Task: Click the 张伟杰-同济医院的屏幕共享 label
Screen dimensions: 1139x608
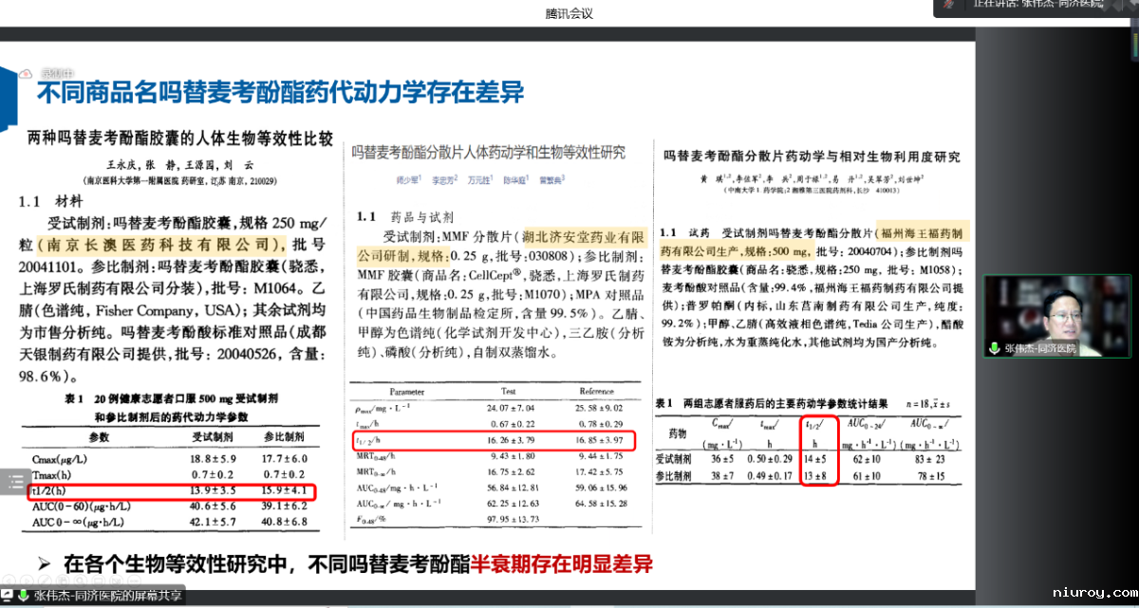Action: (108, 597)
